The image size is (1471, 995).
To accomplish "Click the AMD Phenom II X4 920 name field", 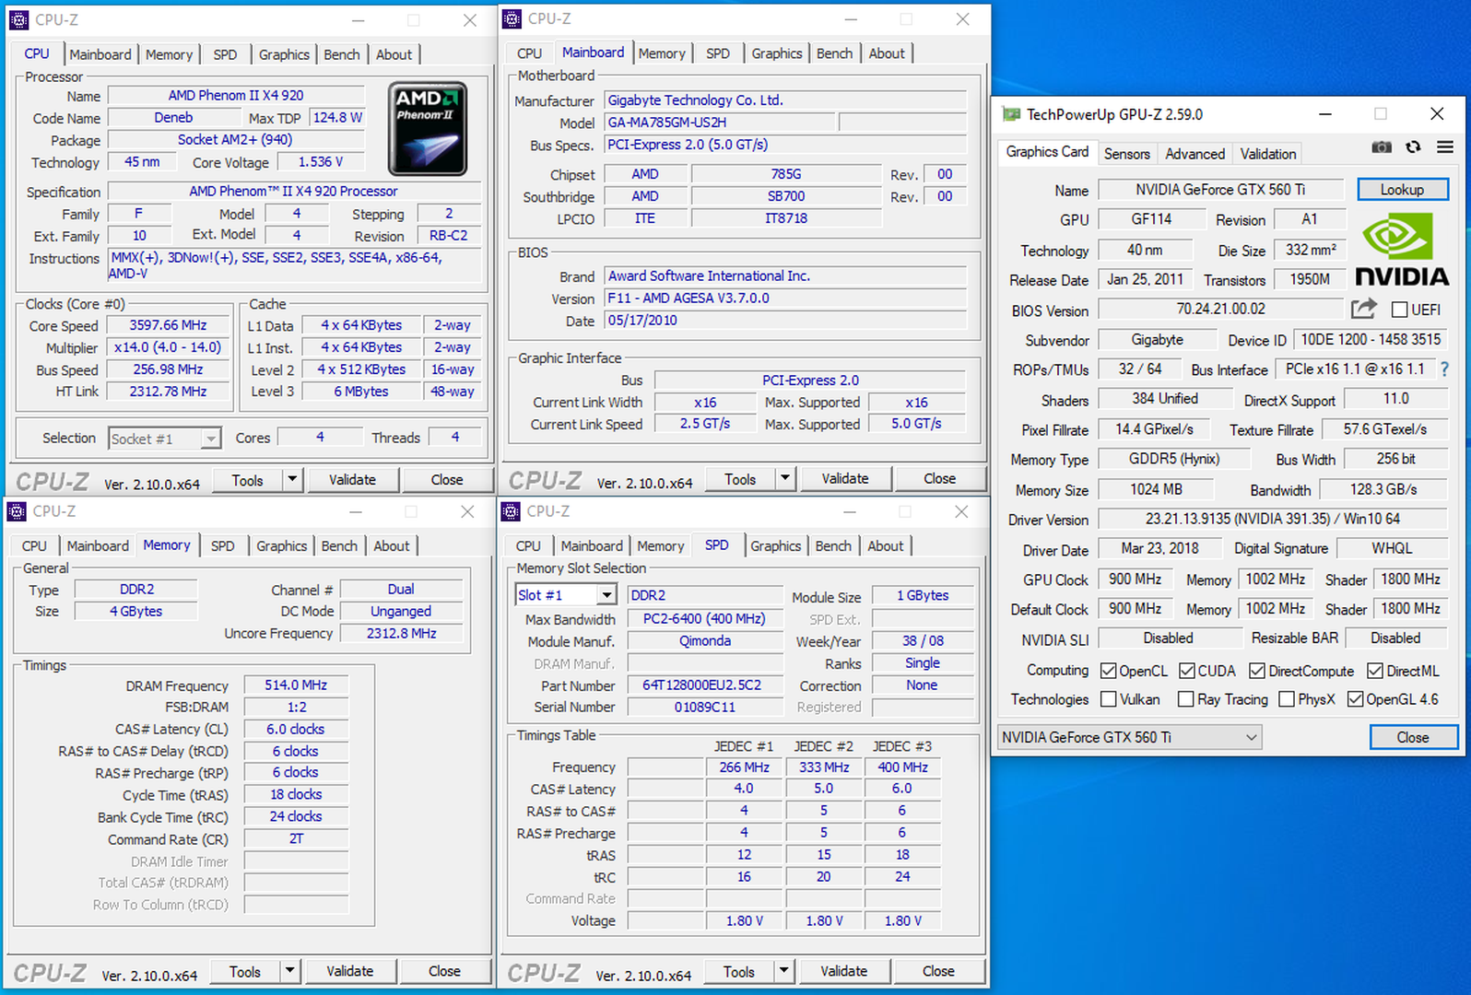I will click(236, 95).
